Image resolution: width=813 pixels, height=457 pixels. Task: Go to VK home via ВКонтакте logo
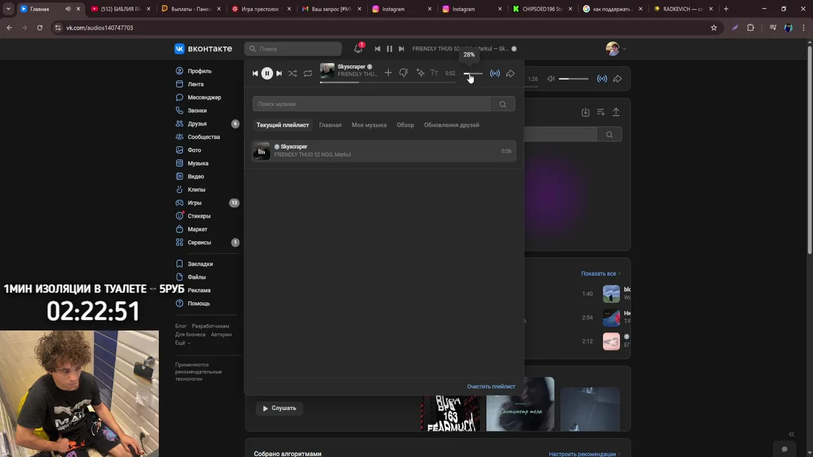[203, 49]
